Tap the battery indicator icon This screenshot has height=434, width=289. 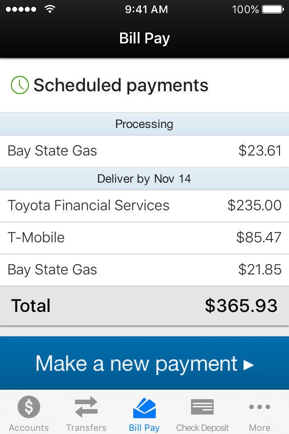pos(272,9)
